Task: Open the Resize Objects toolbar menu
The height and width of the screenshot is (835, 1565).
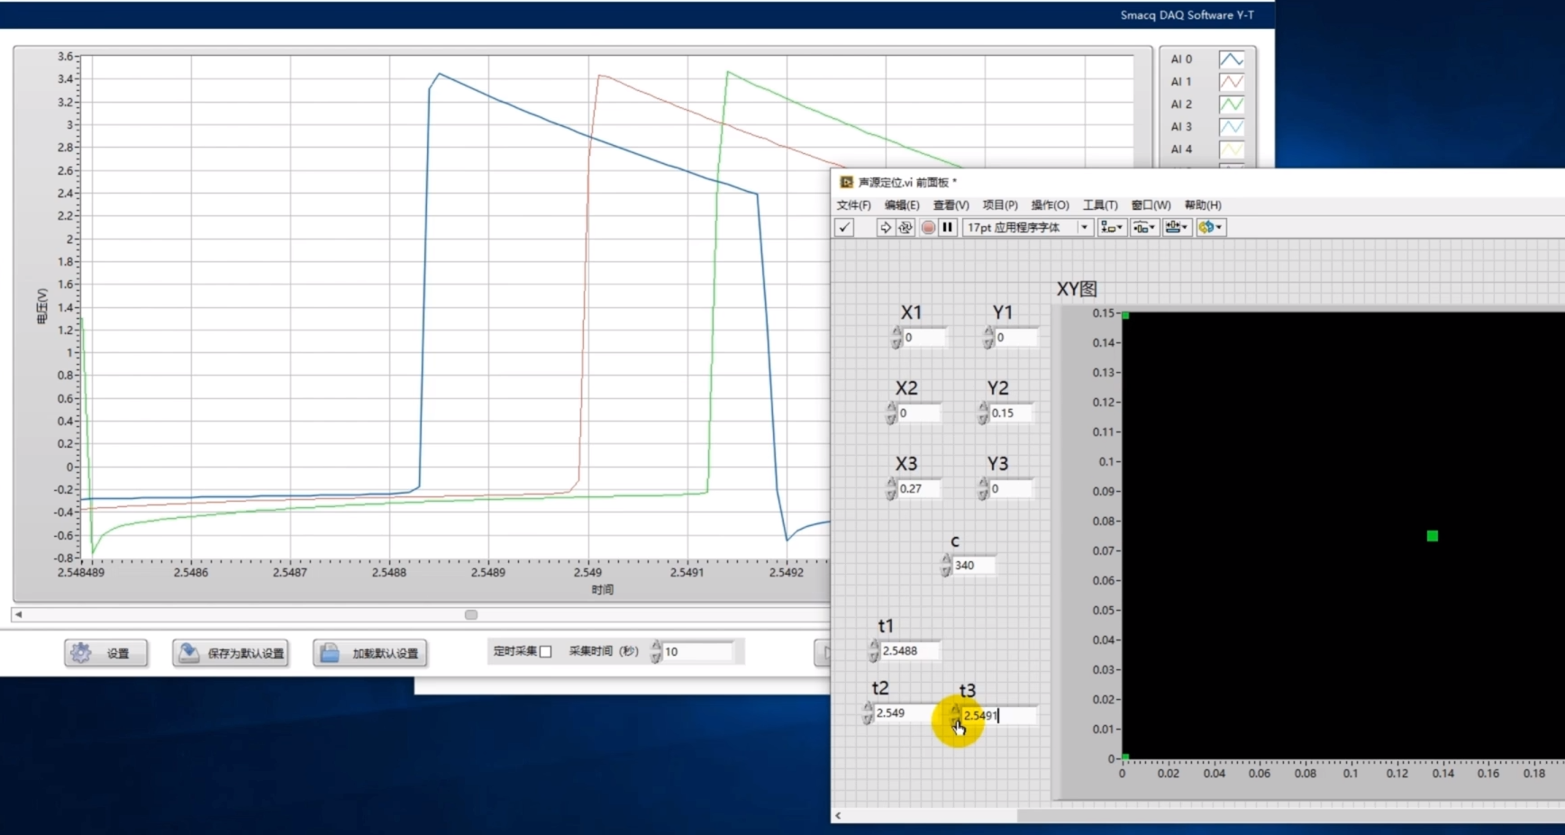Action: (x=1176, y=228)
